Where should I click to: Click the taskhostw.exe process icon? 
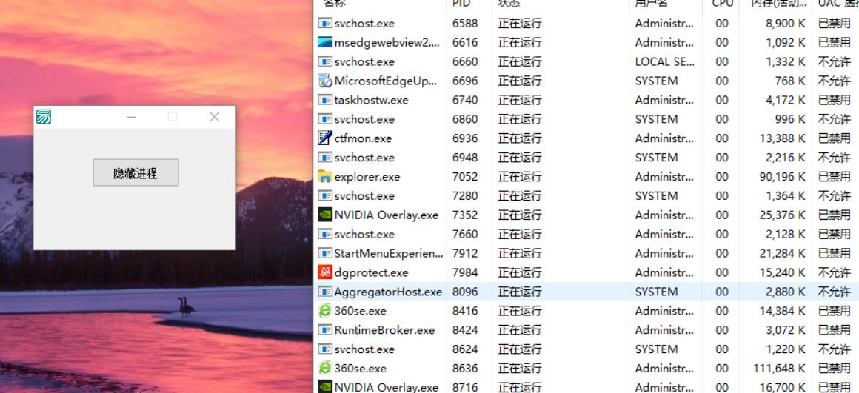coord(325,100)
